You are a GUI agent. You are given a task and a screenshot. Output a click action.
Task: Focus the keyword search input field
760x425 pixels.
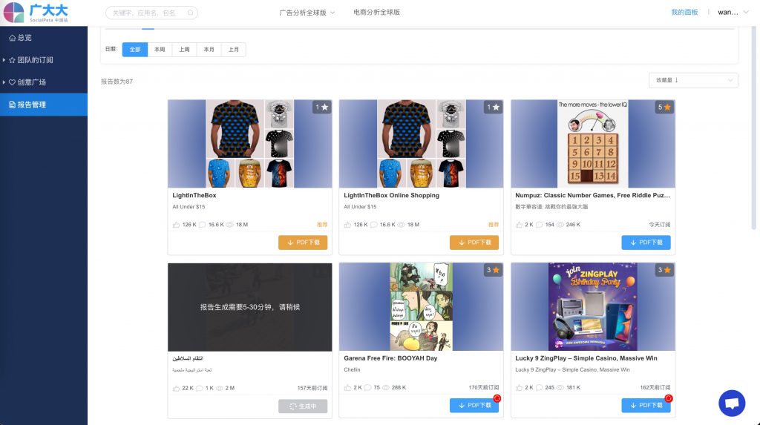[x=151, y=13]
